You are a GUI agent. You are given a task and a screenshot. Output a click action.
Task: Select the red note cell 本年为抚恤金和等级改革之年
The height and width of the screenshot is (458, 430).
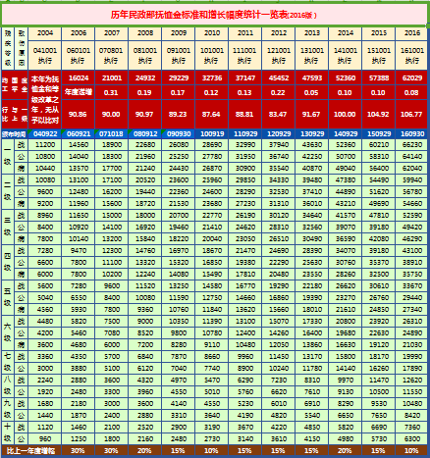pos(45,100)
